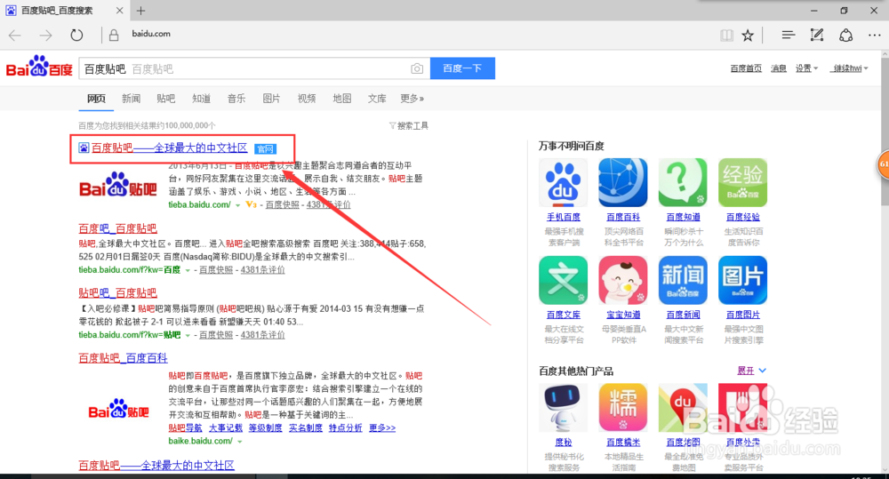
Task: Open reading view book icon
Action: tap(726, 36)
